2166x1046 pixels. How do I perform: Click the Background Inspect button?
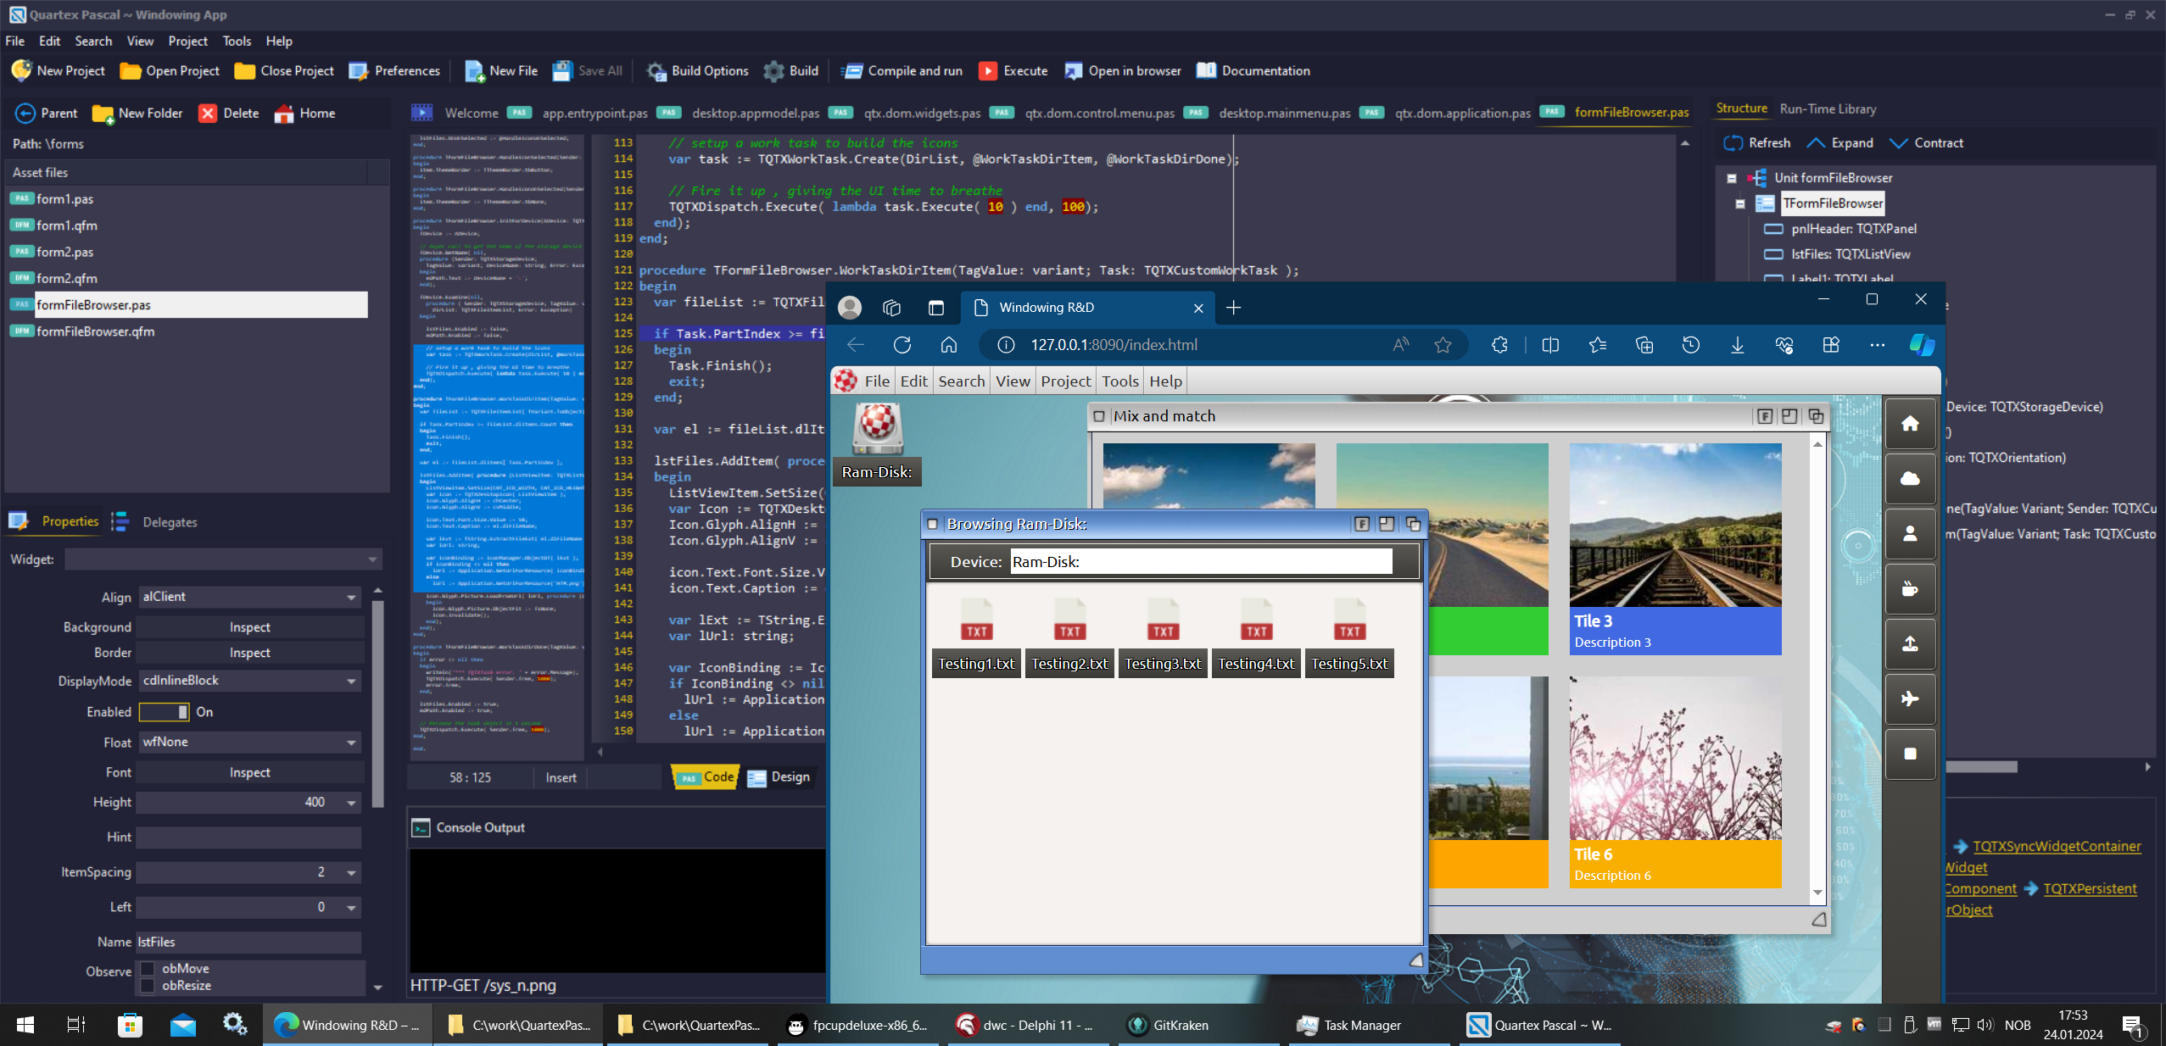249,627
